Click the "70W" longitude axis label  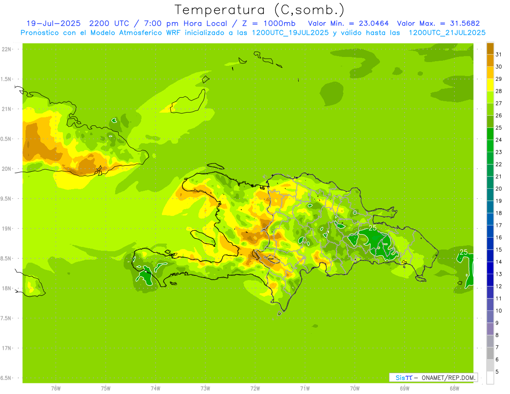[355, 388]
